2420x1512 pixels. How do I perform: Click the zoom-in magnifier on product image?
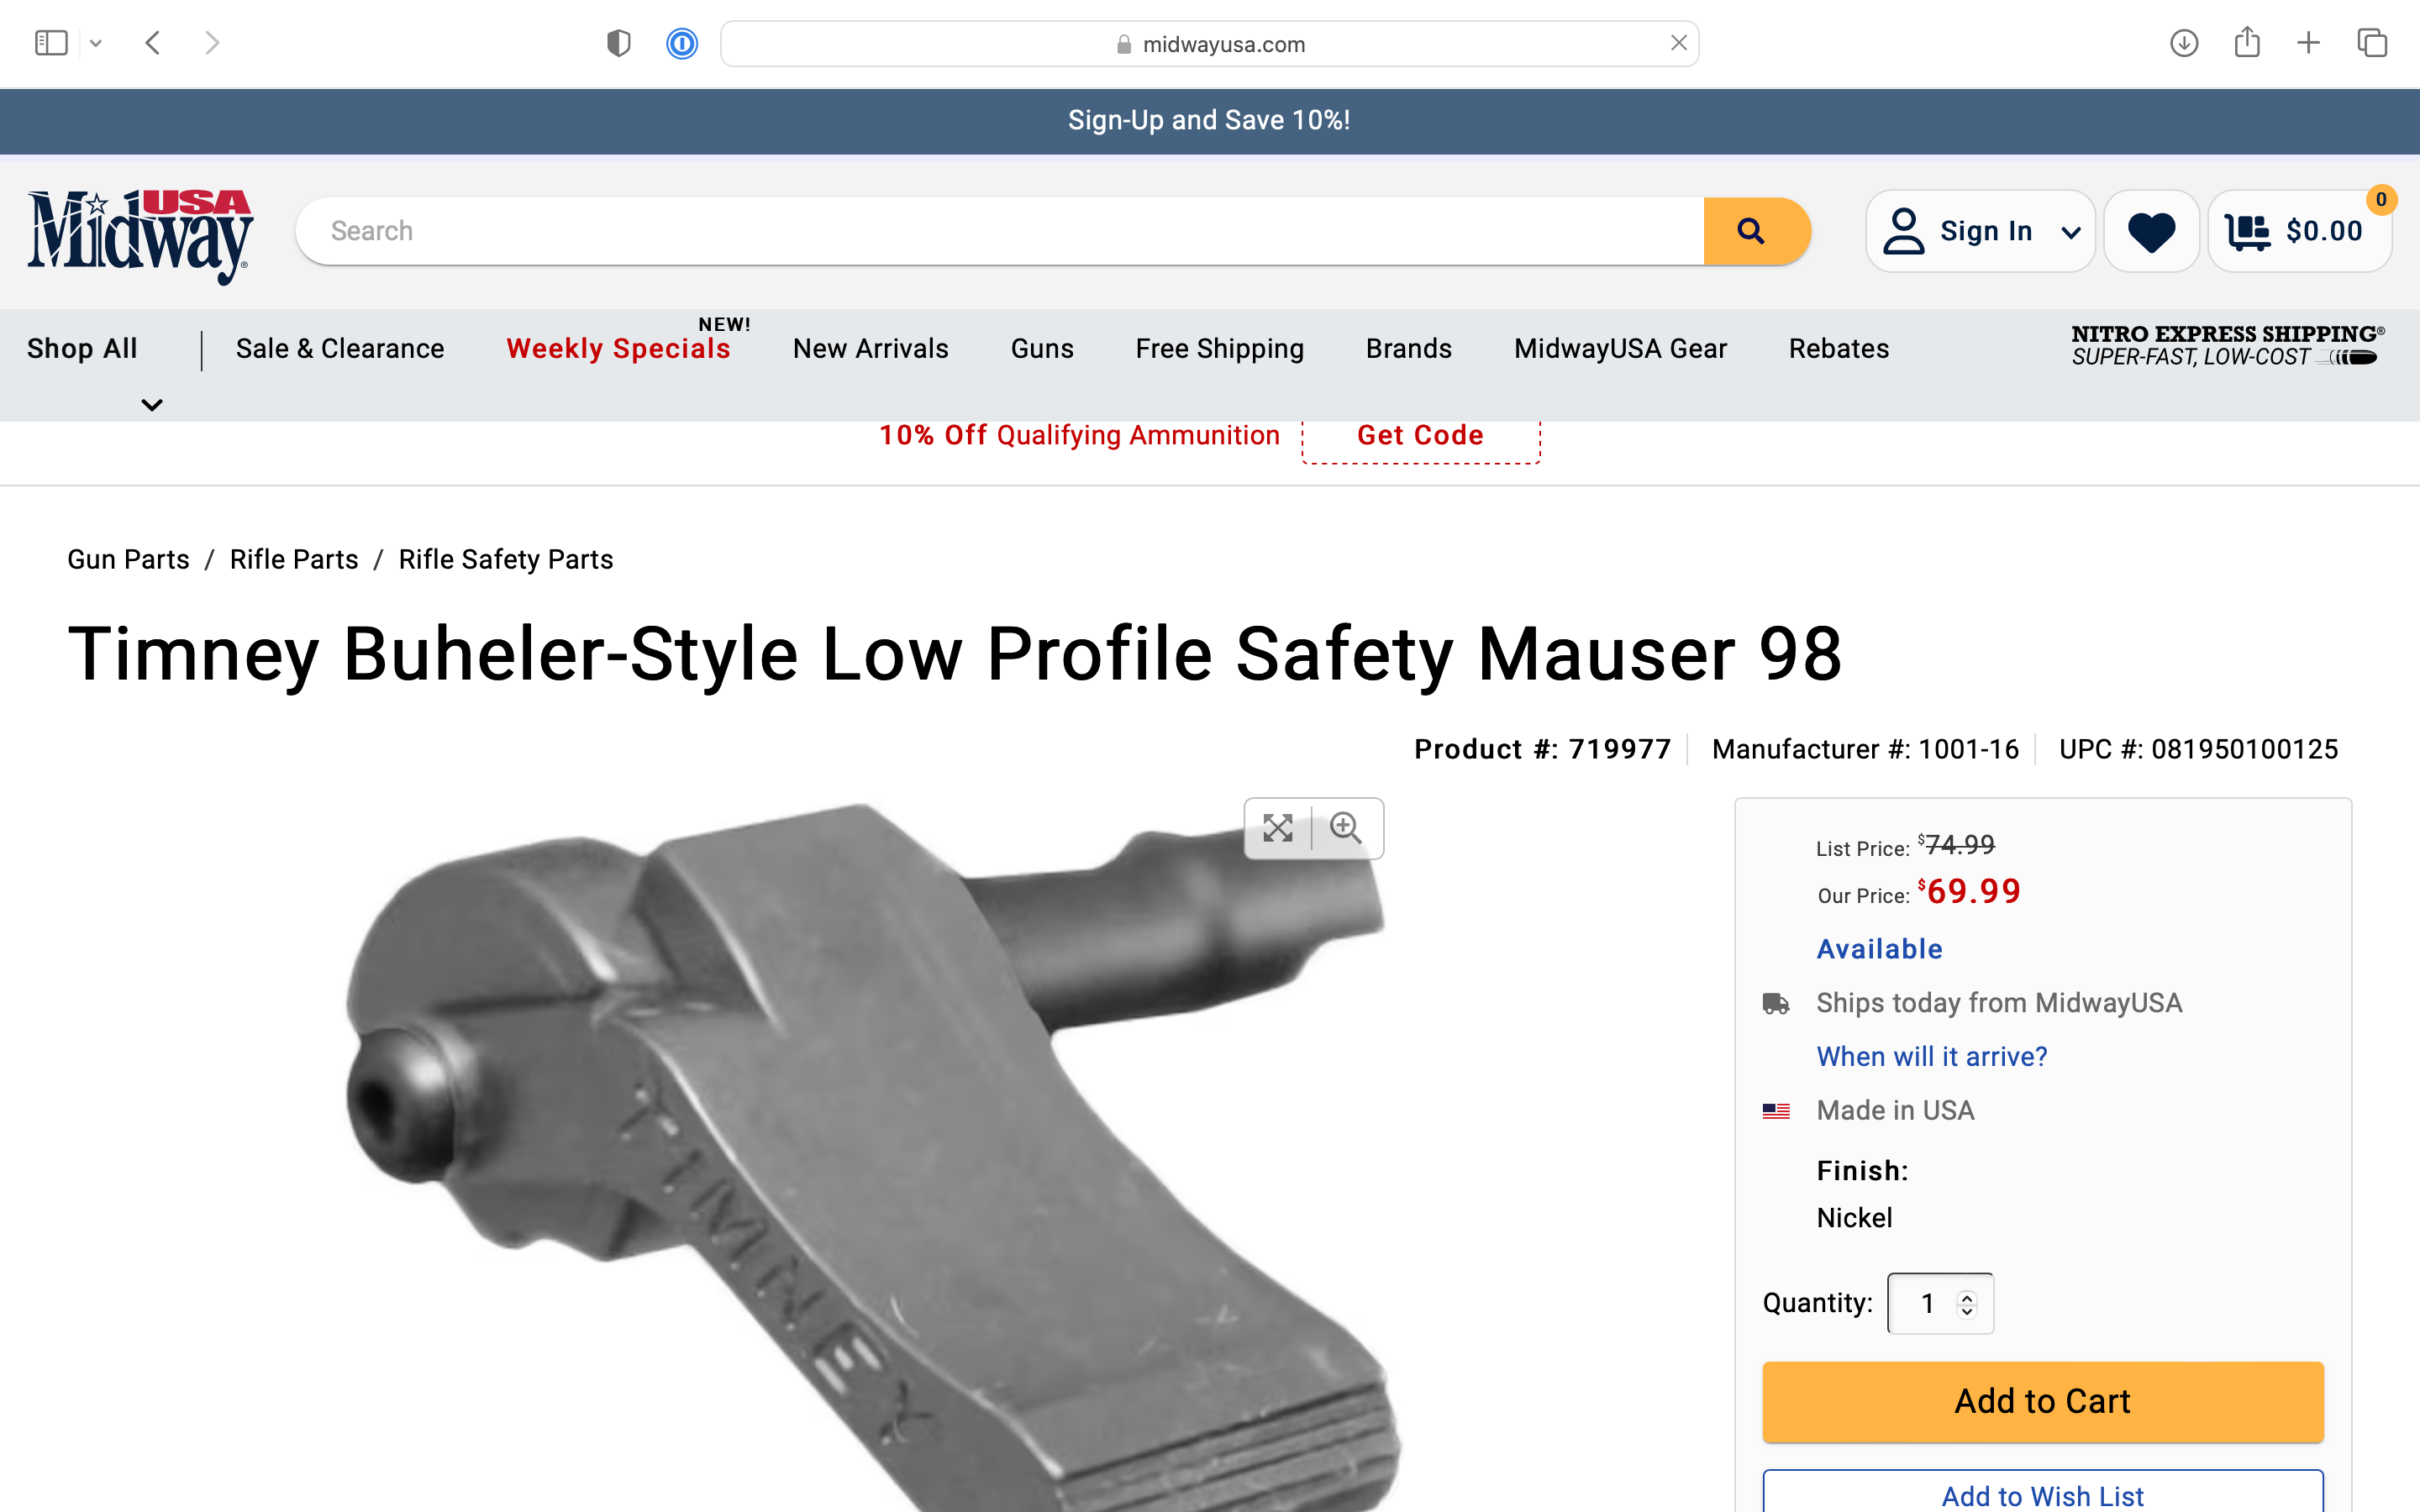tap(1346, 828)
